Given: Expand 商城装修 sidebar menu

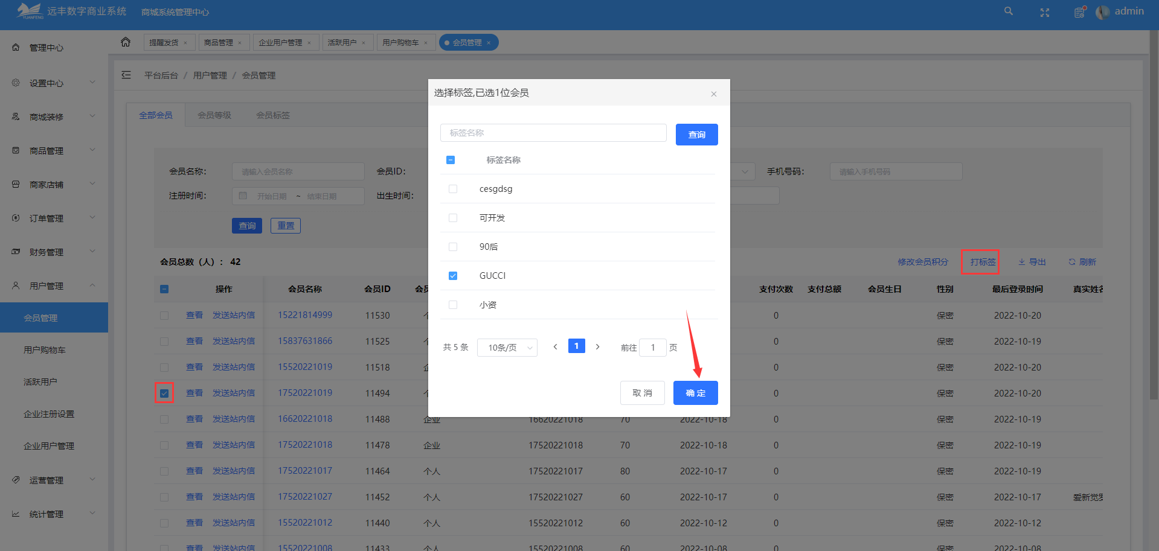Looking at the screenshot, I should tap(92, 116).
